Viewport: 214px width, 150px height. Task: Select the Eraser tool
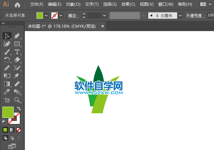coord(17,60)
